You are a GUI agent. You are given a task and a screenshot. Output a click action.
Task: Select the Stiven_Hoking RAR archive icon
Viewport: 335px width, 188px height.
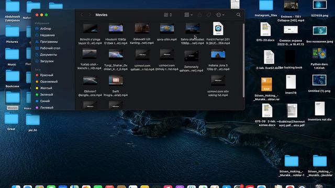click(266, 85)
